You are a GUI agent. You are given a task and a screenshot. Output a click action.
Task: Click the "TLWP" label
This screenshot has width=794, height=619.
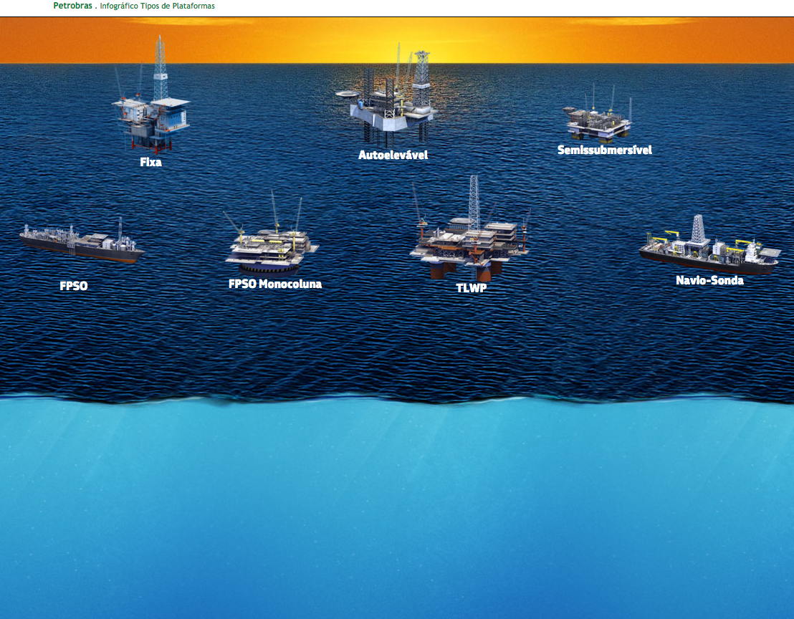tap(471, 288)
